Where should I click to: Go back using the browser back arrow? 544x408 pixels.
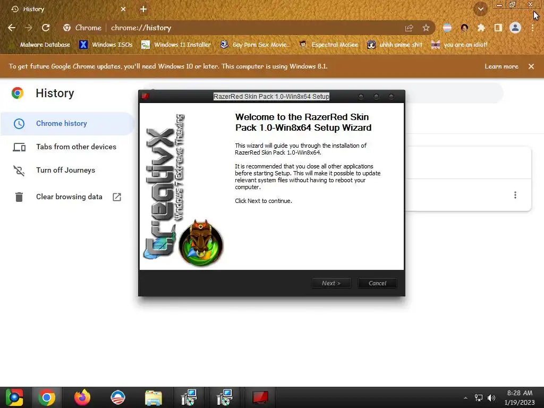pyautogui.click(x=12, y=28)
